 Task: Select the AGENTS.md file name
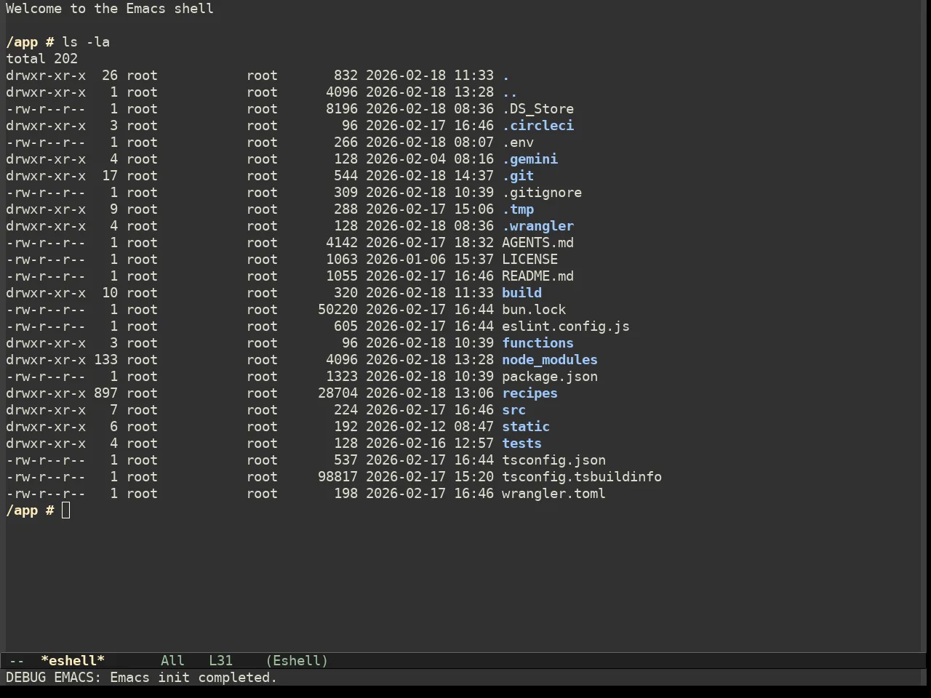538,243
